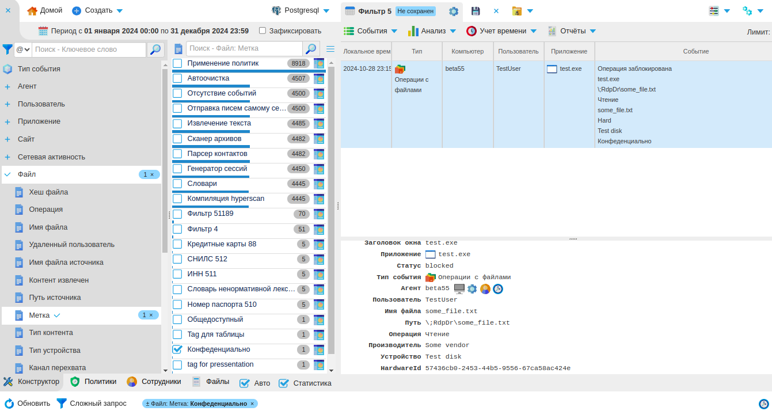Open the Filter 5 settings gear icon
Image resolution: width=772 pixels, height=411 pixels.
(454, 11)
